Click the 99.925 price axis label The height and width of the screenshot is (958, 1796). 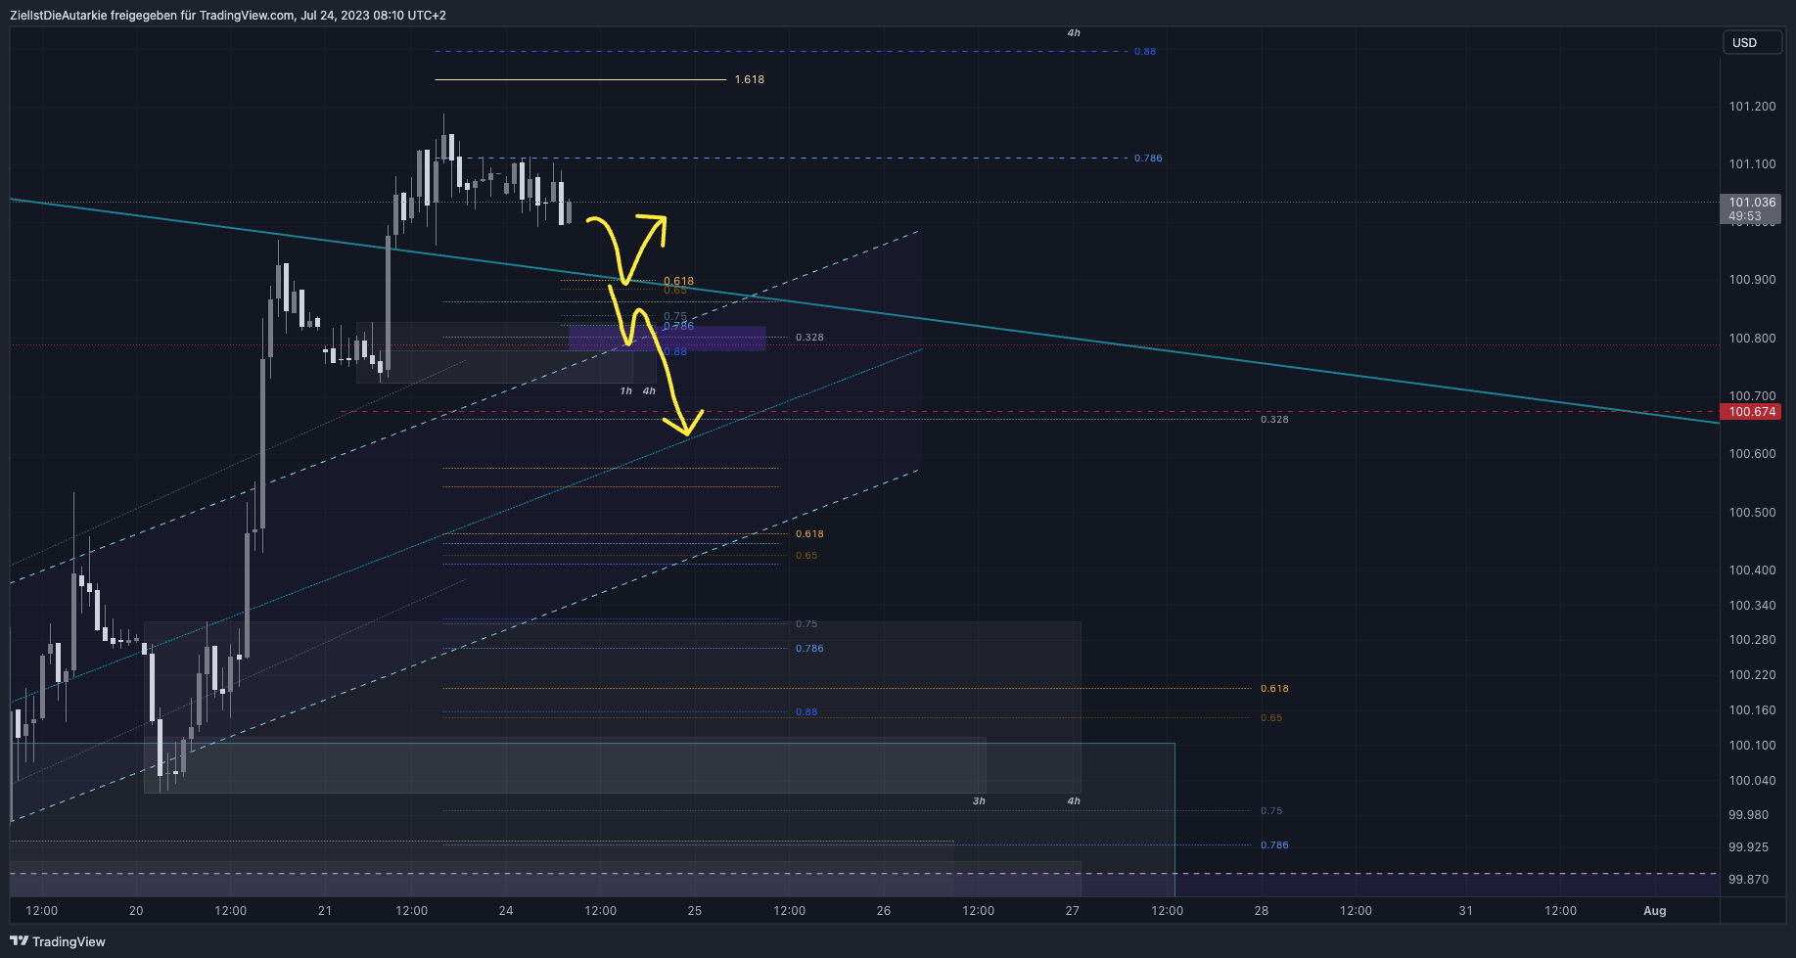point(1748,847)
